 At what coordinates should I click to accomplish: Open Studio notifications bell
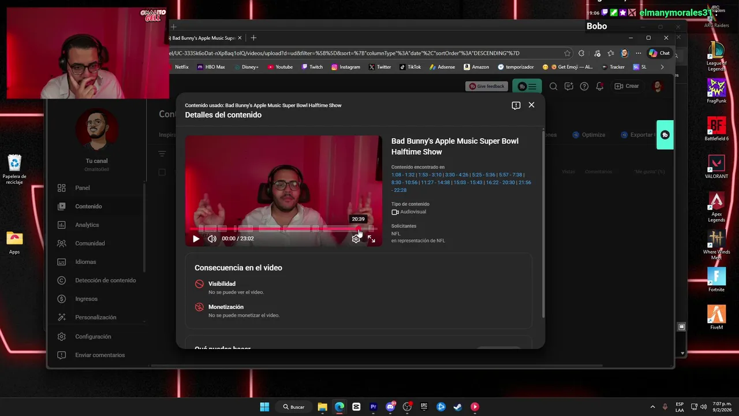tap(600, 86)
